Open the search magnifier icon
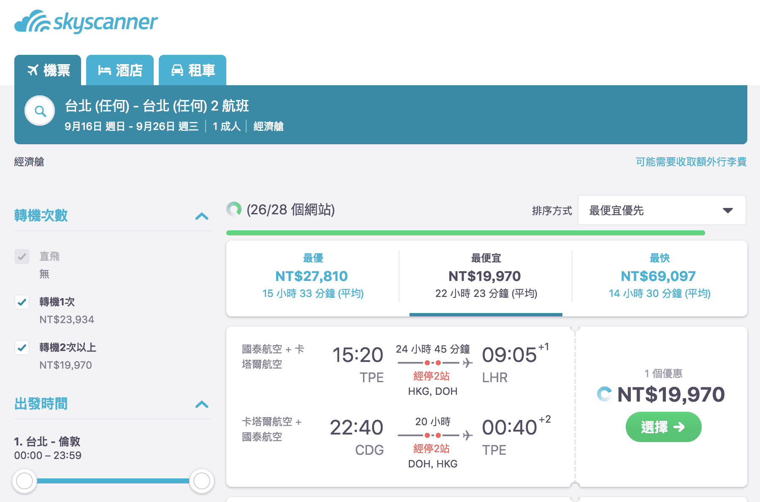 coord(40,111)
